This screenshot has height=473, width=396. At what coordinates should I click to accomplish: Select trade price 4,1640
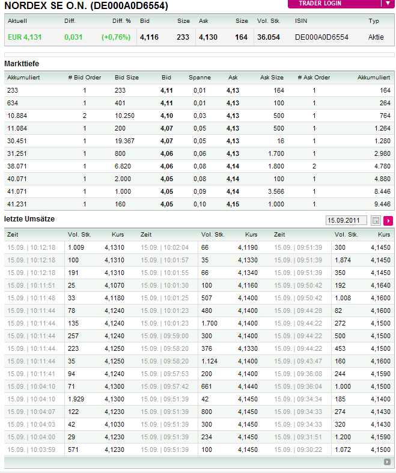click(x=380, y=286)
